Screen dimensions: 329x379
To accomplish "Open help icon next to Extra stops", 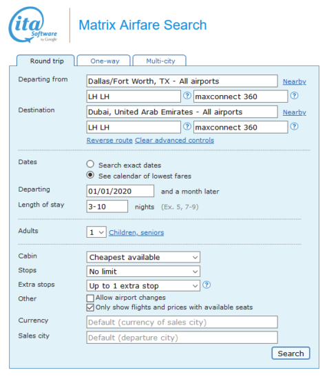I will tap(206, 285).
